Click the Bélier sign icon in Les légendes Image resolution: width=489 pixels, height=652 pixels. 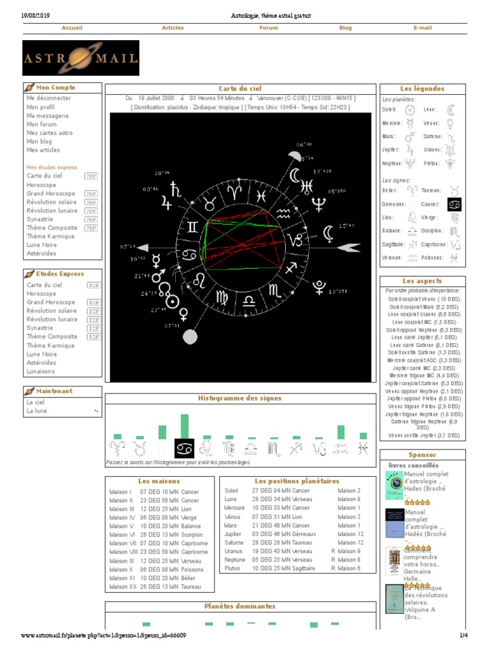pos(413,191)
